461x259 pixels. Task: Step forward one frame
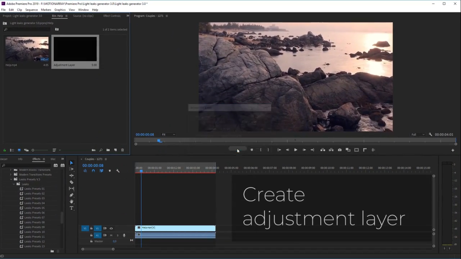(304, 150)
